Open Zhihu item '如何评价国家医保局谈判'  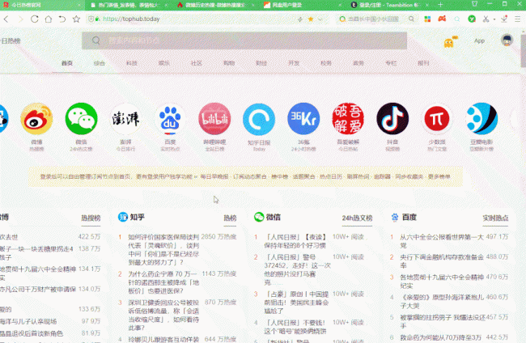pos(163,249)
